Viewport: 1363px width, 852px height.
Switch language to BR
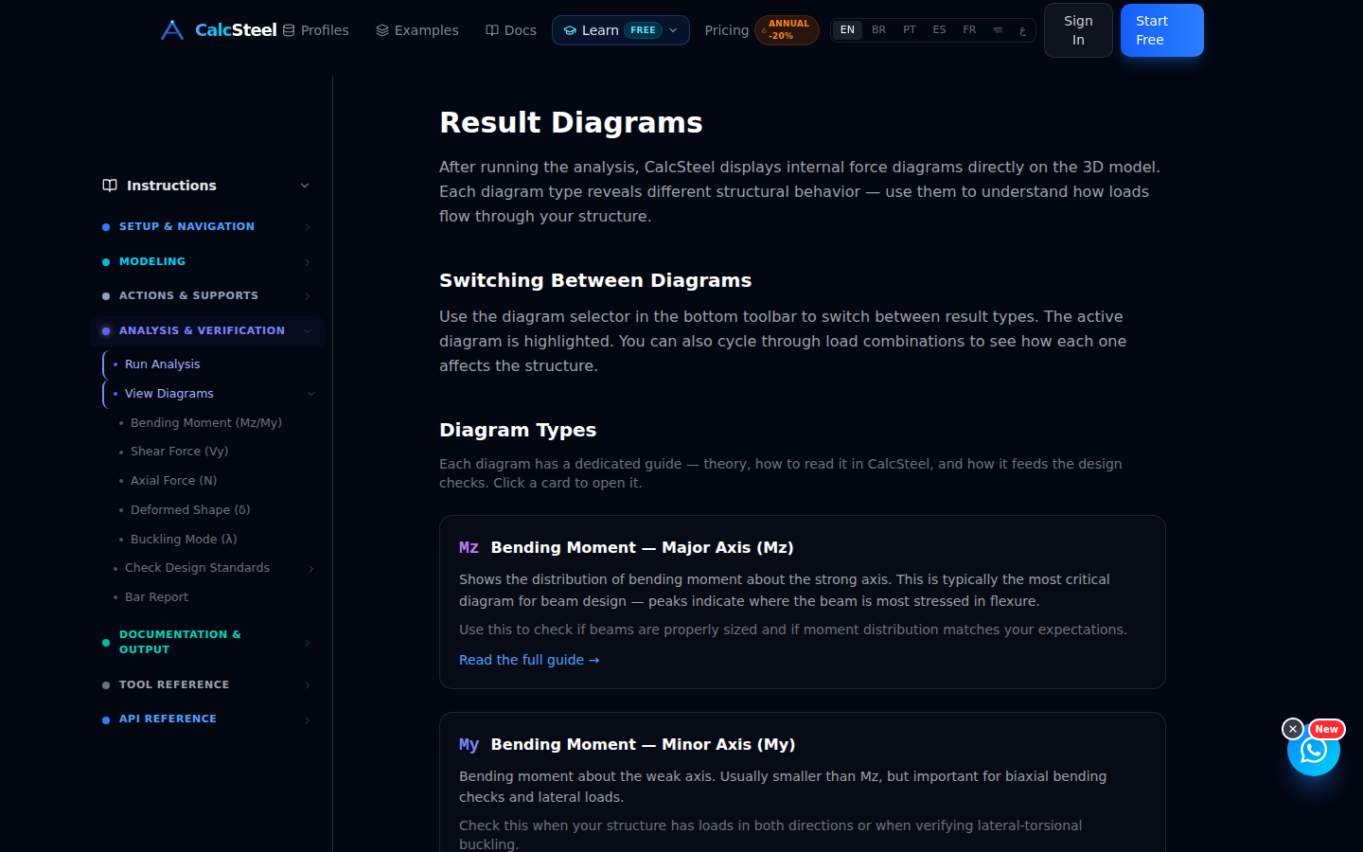click(x=878, y=30)
